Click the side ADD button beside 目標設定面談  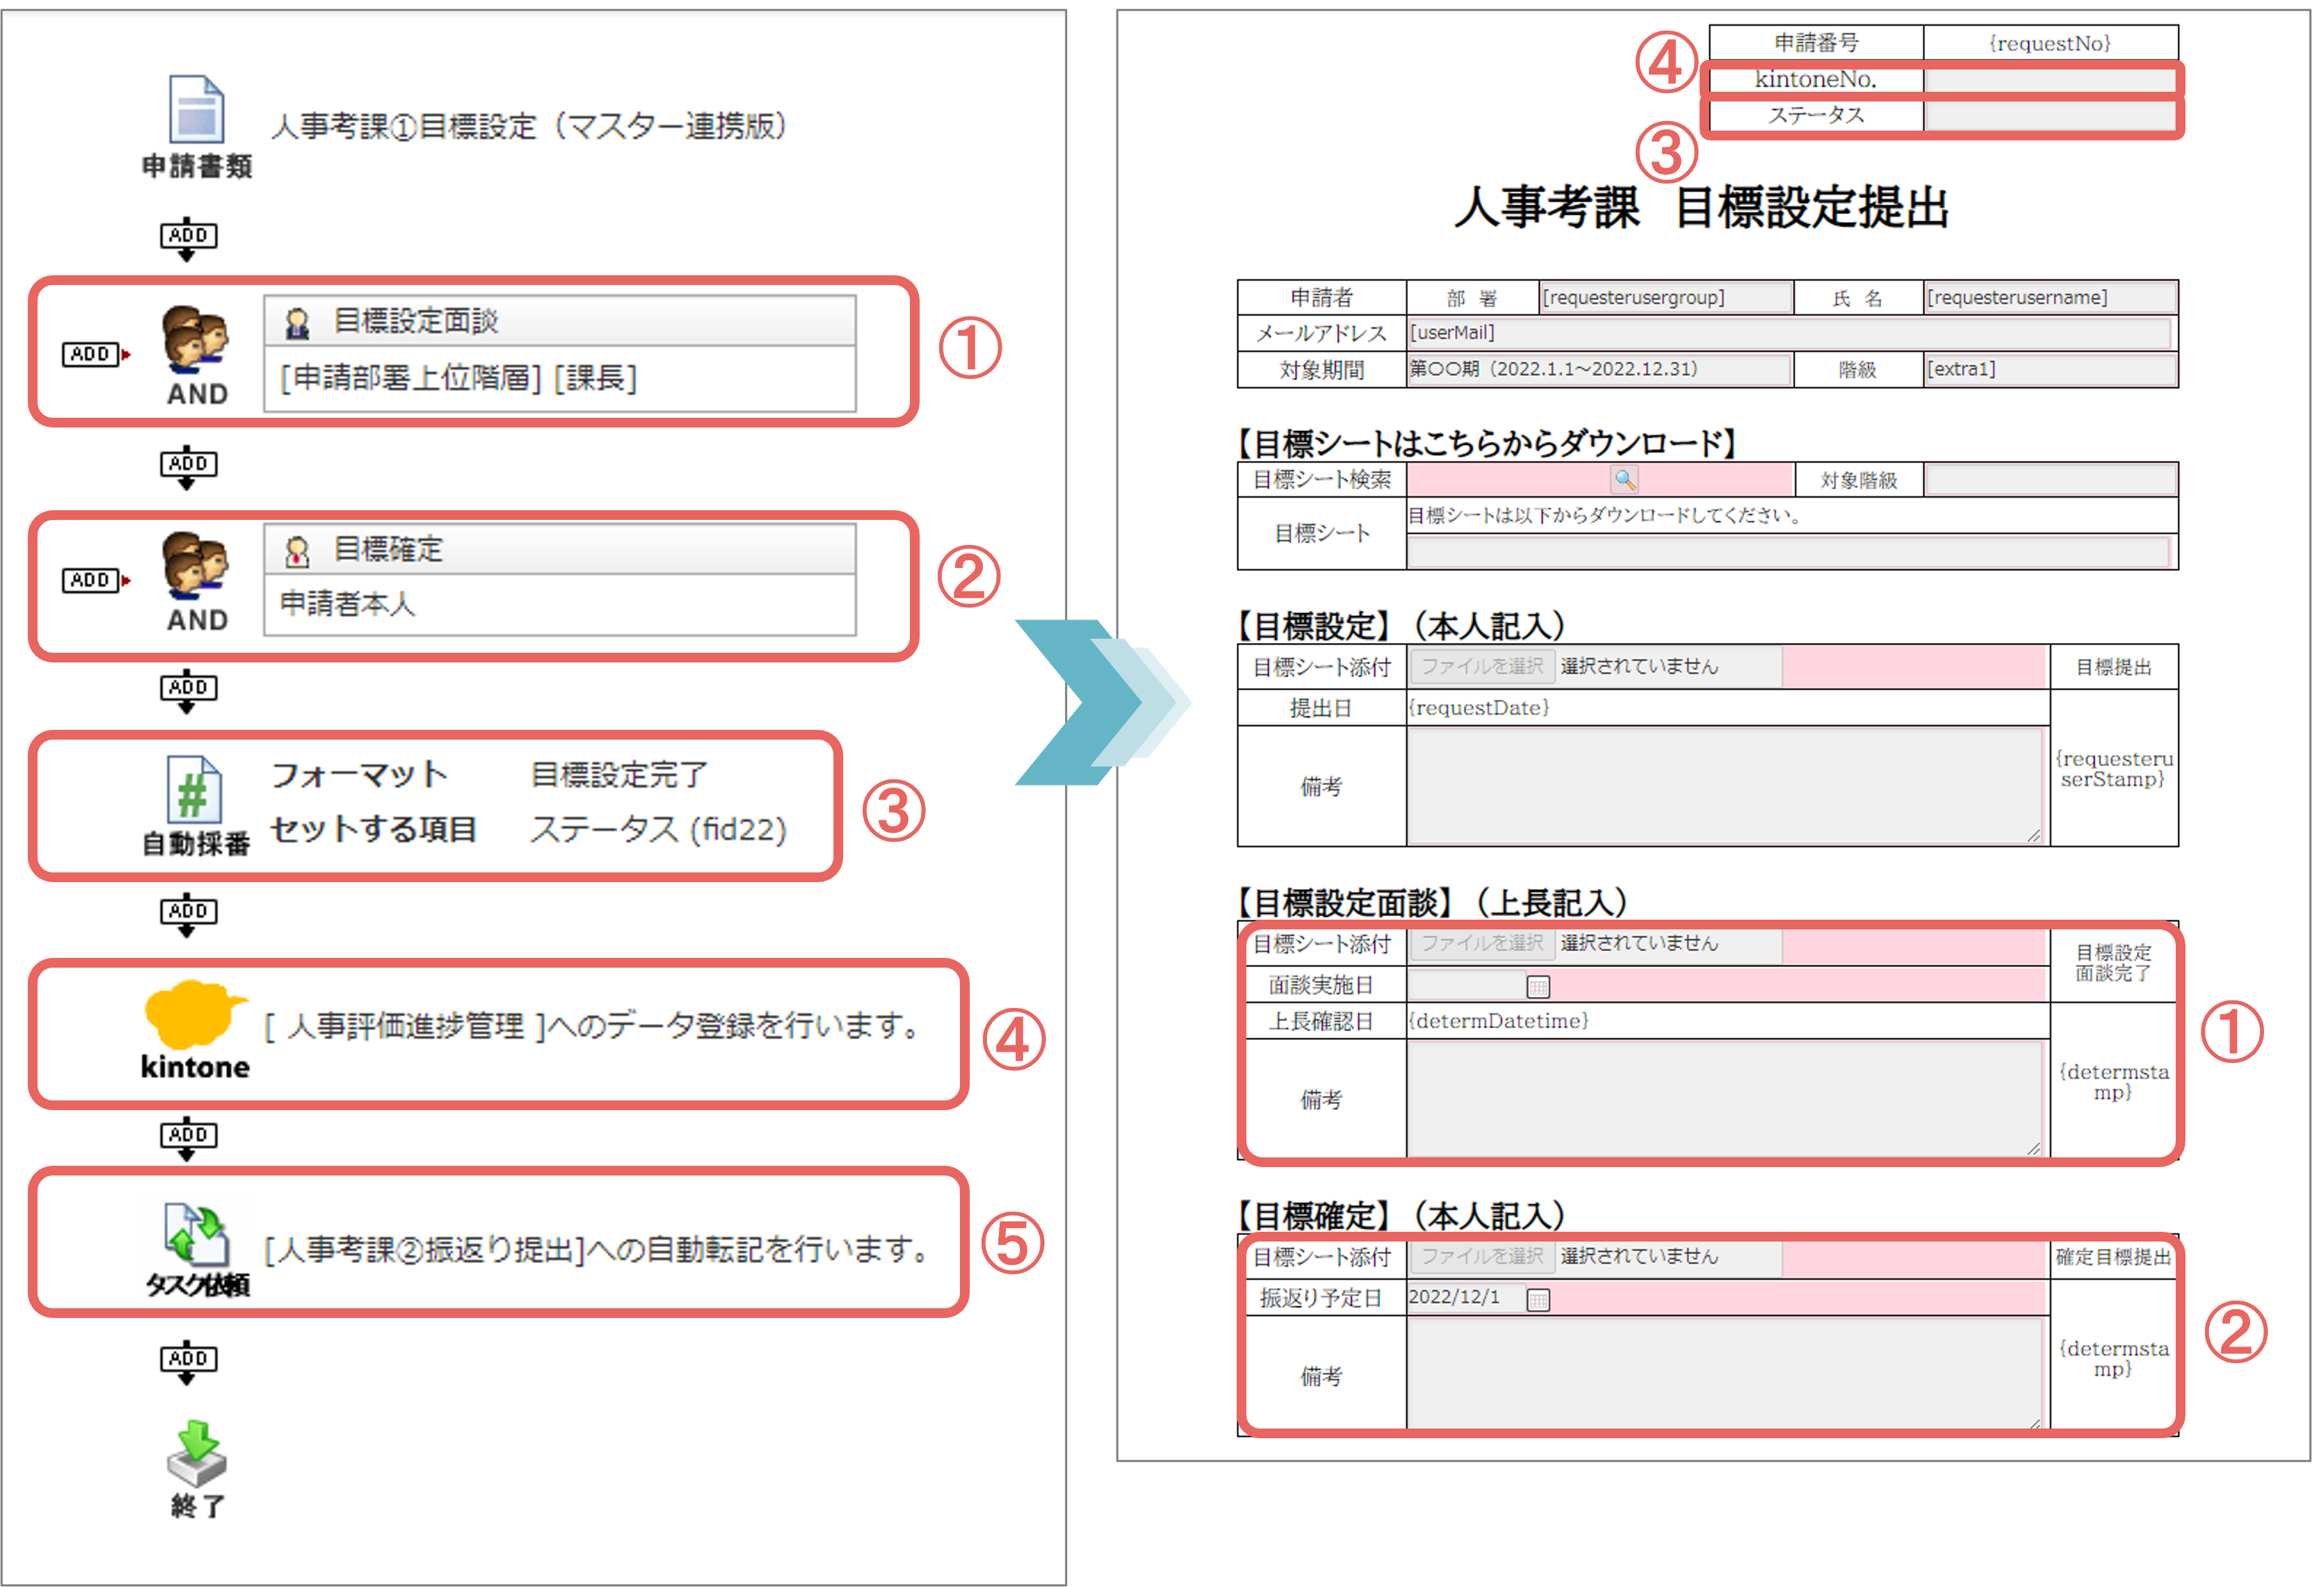[x=95, y=355]
